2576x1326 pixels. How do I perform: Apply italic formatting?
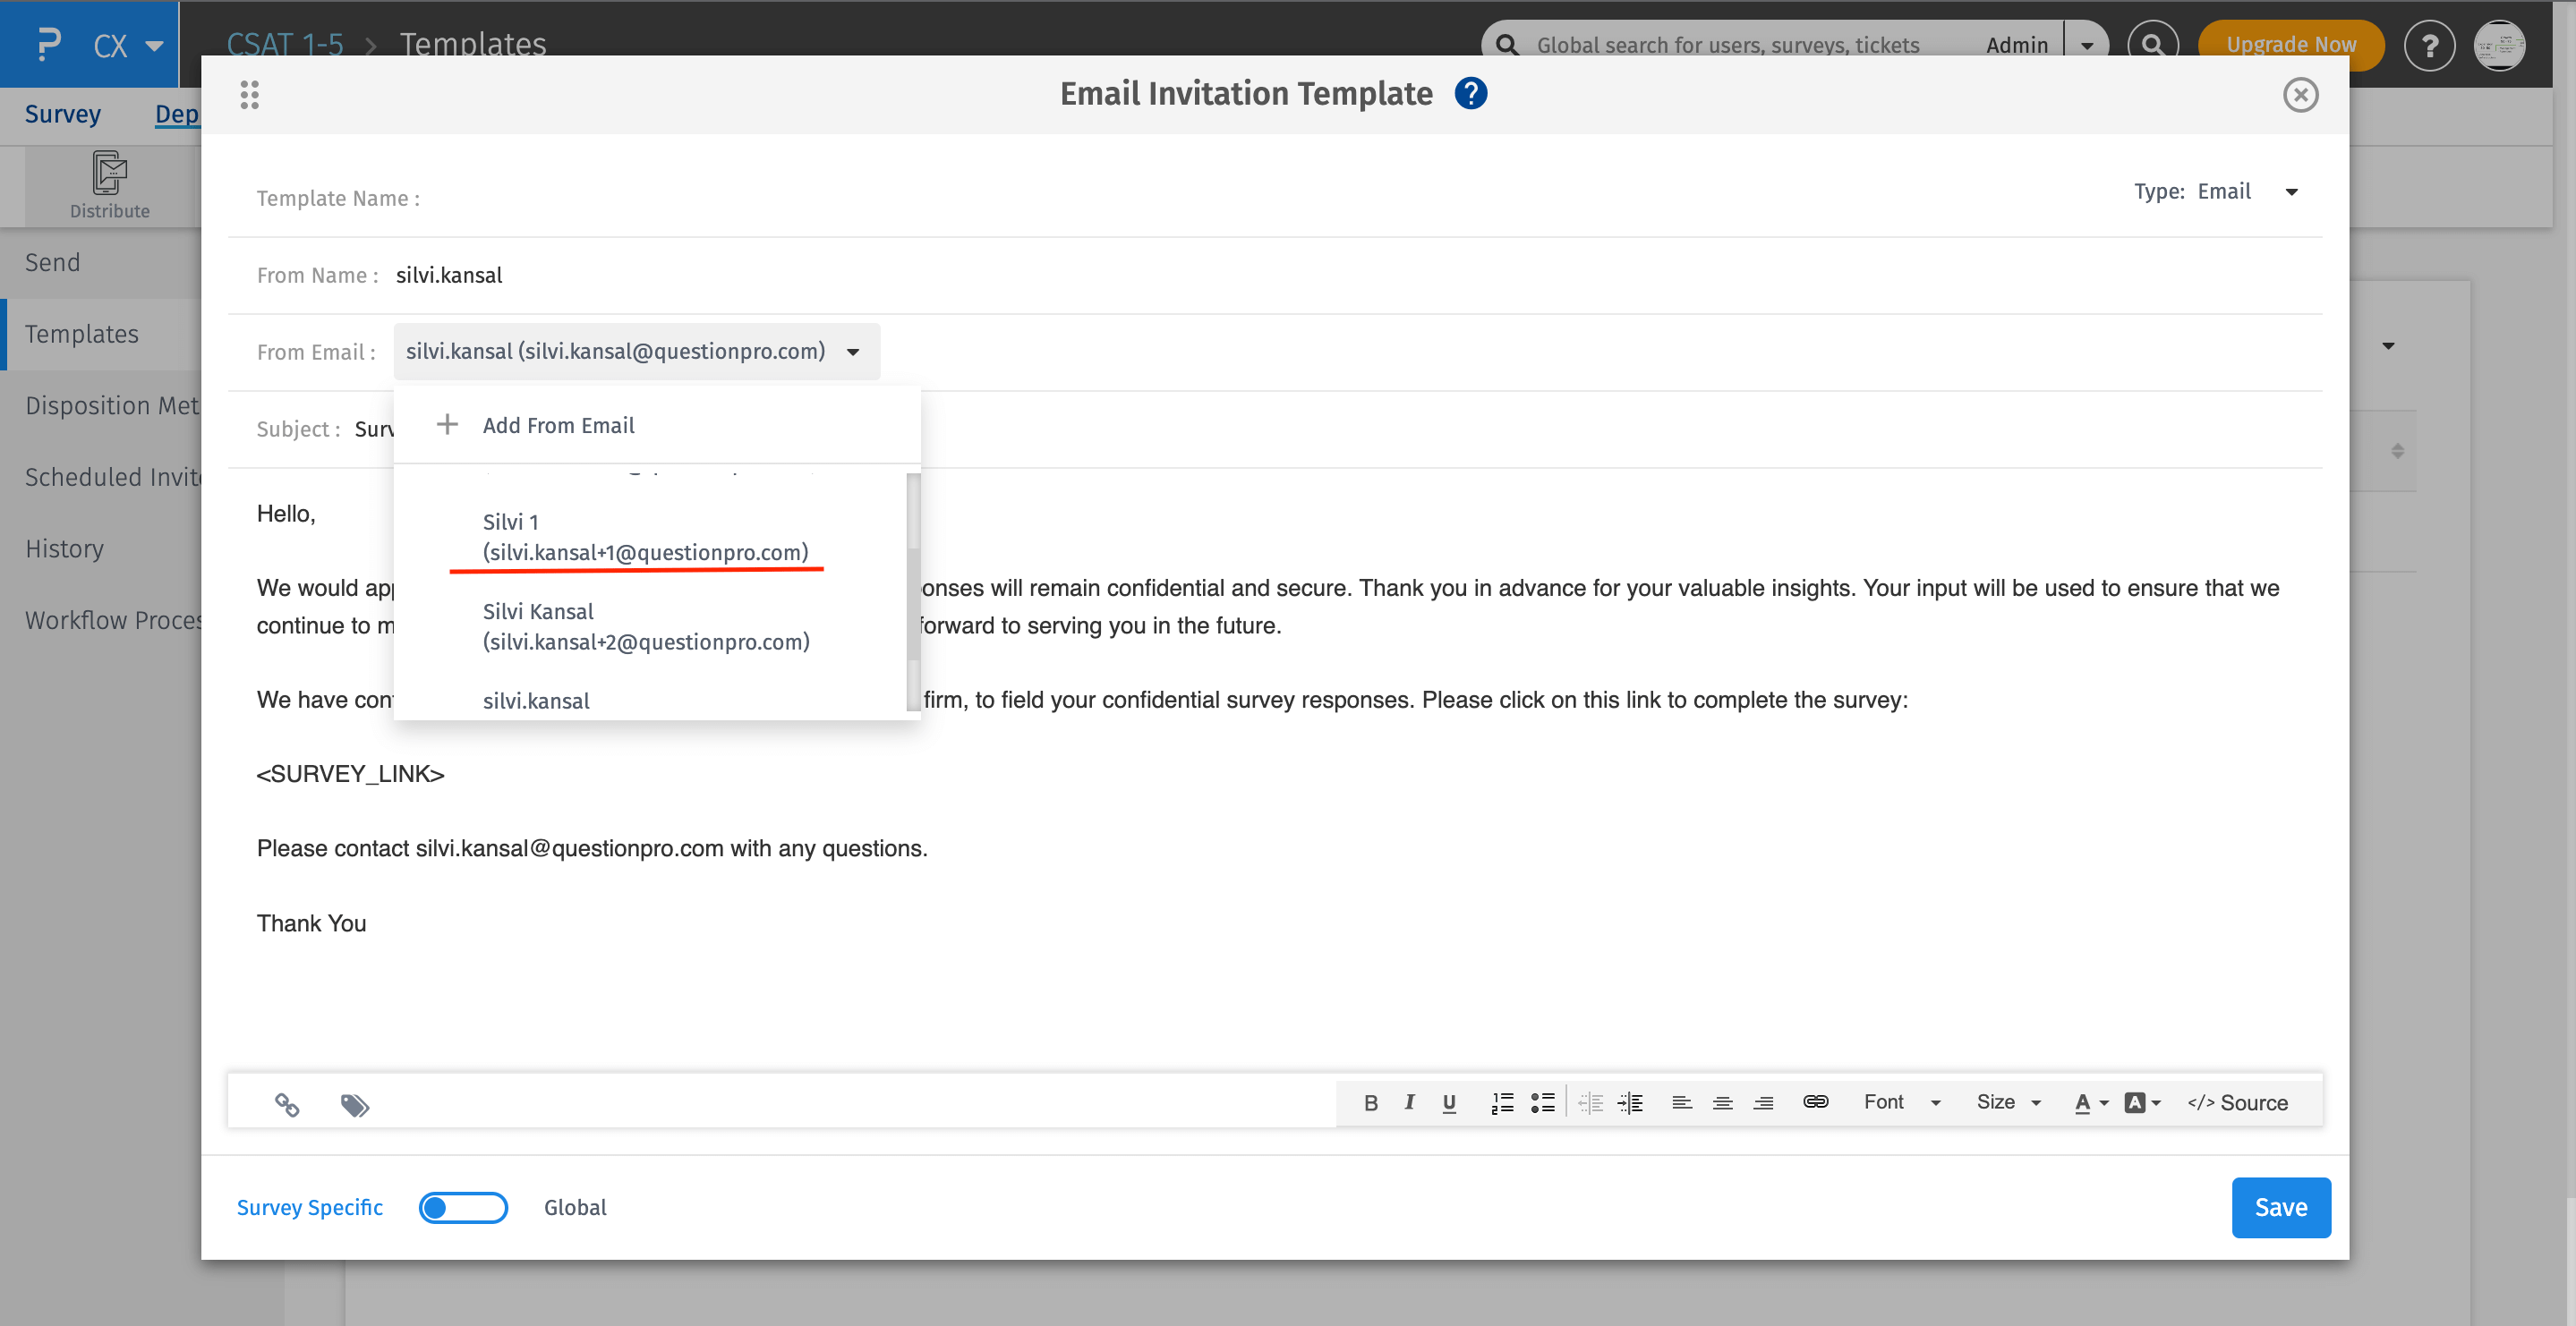click(x=1410, y=1103)
